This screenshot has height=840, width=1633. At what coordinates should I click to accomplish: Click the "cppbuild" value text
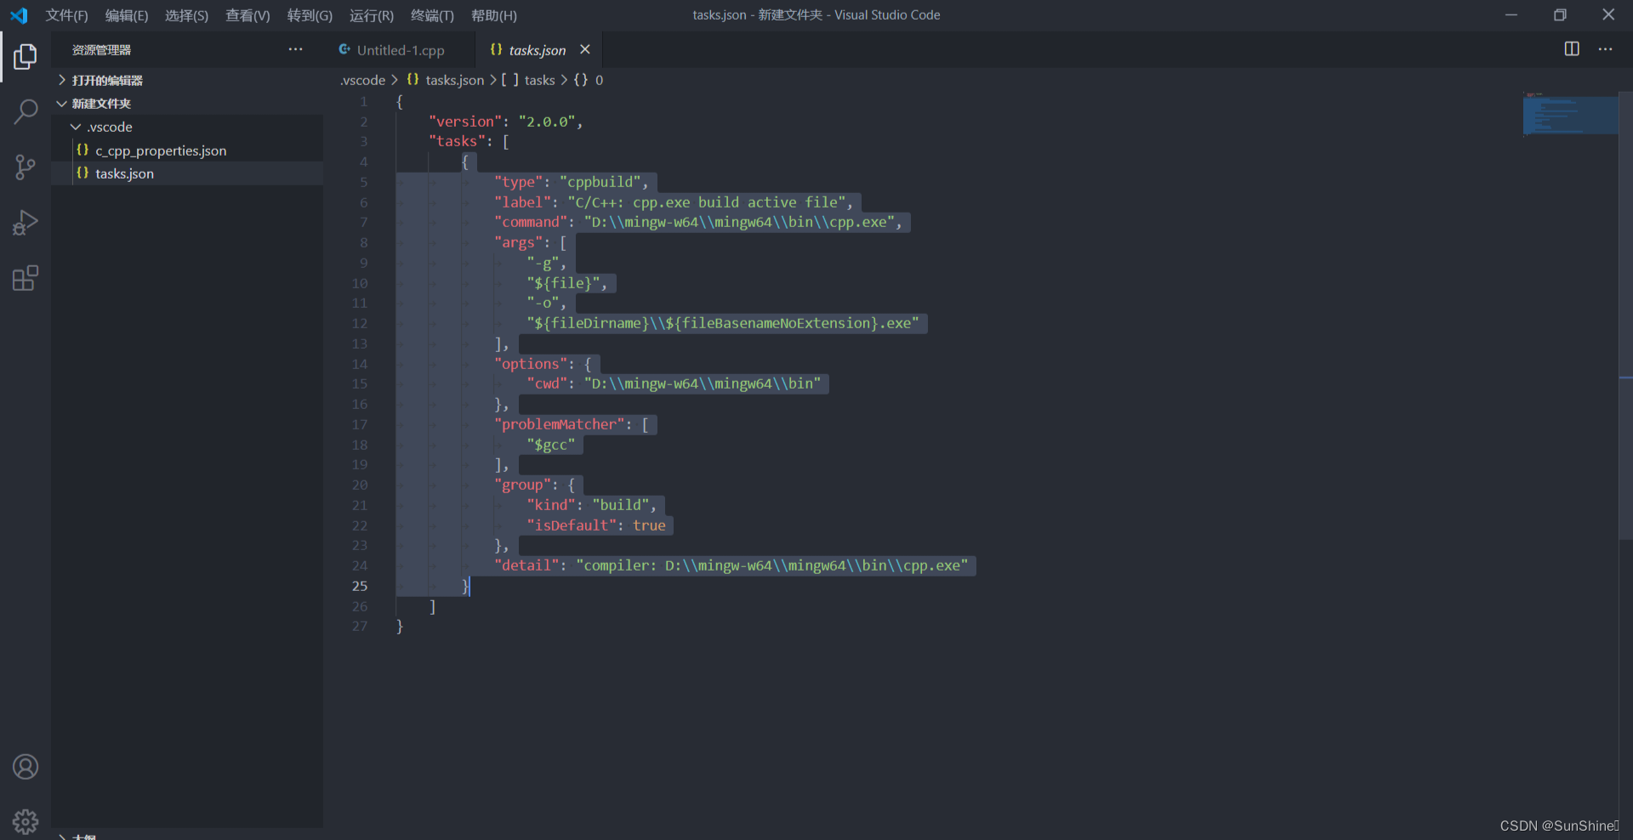[x=600, y=182]
